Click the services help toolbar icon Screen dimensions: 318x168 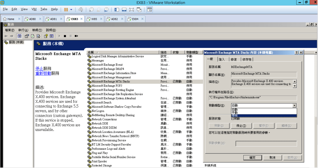[46, 36]
